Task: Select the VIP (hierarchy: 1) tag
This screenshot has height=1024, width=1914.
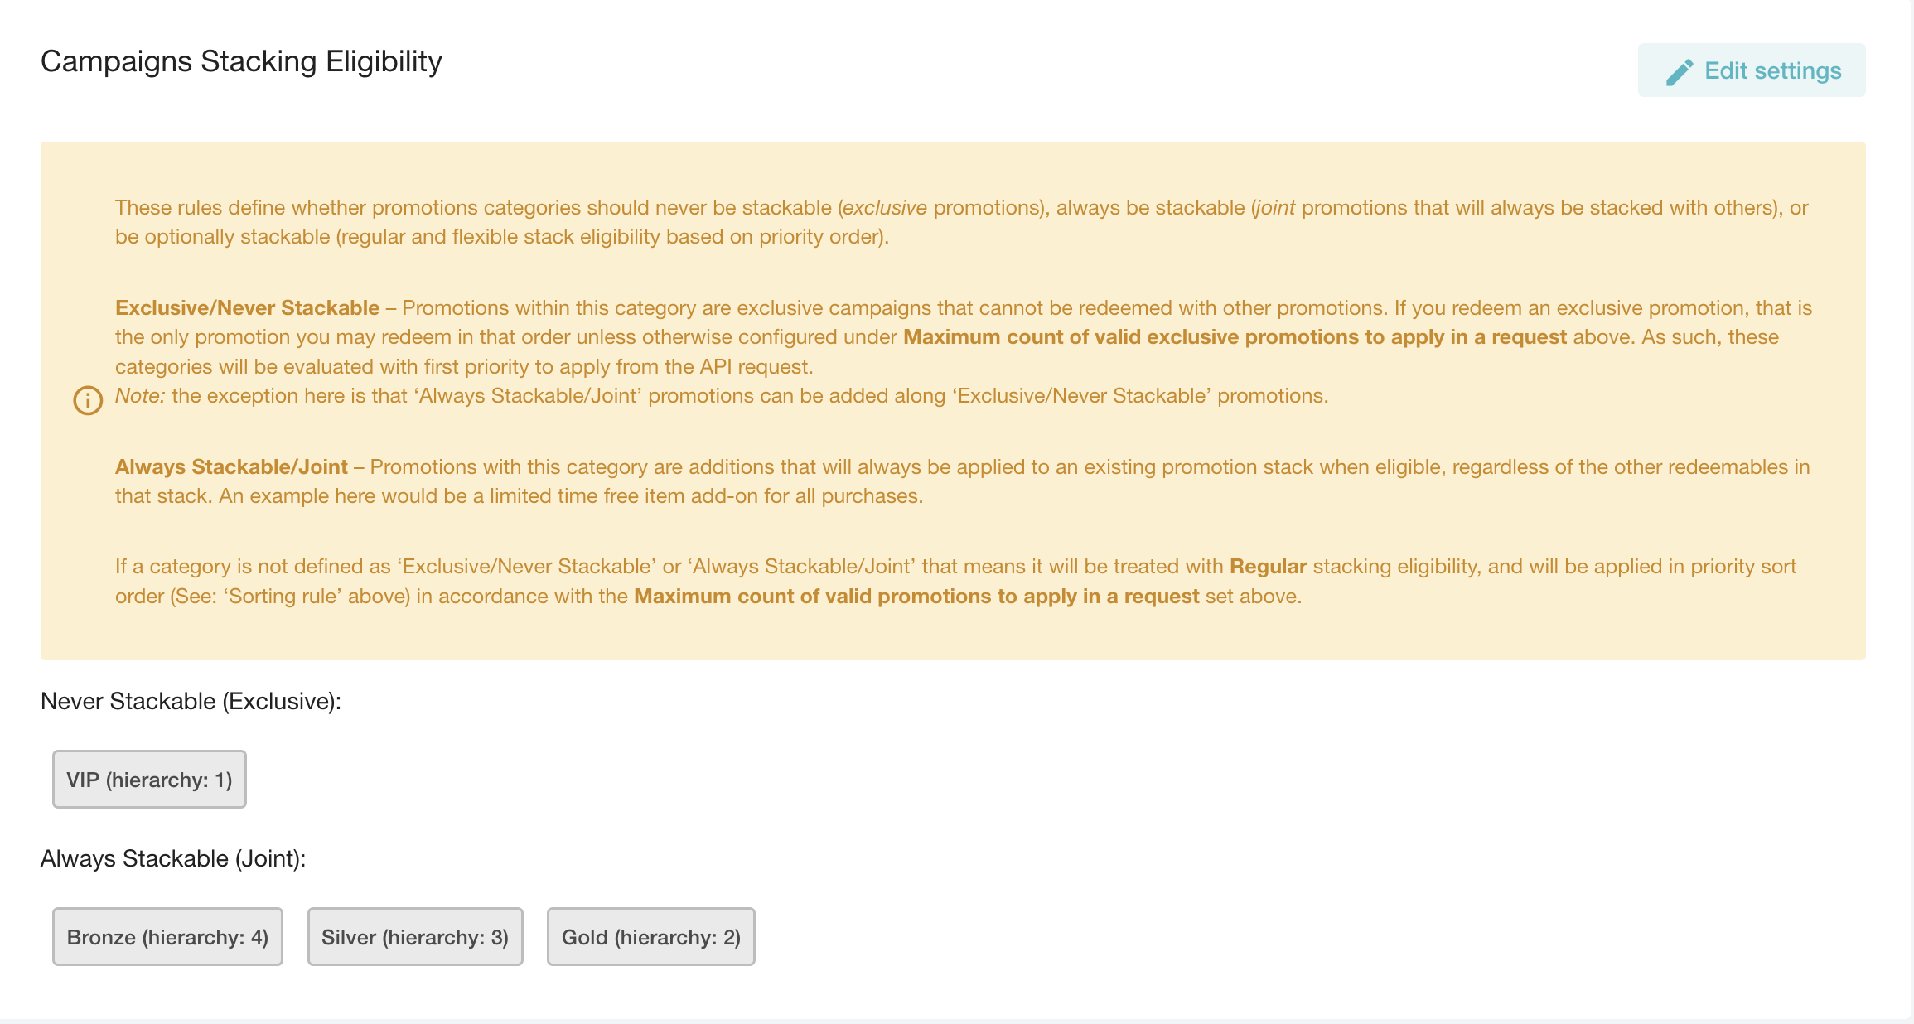Action: pos(149,780)
